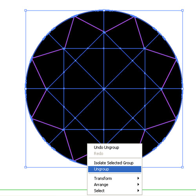Click the top-left bounding box handle
Image resolution: width=196 pixels, height=196 pixels.
coord(25,11)
